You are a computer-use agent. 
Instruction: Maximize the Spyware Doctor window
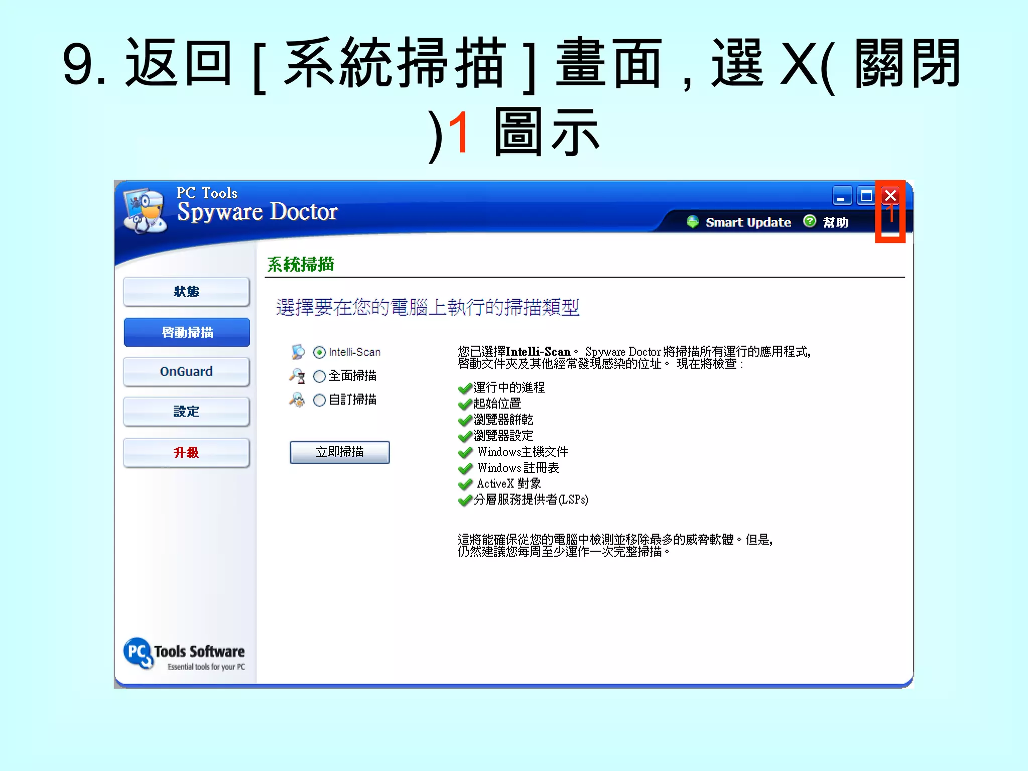[x=866, y=196]
